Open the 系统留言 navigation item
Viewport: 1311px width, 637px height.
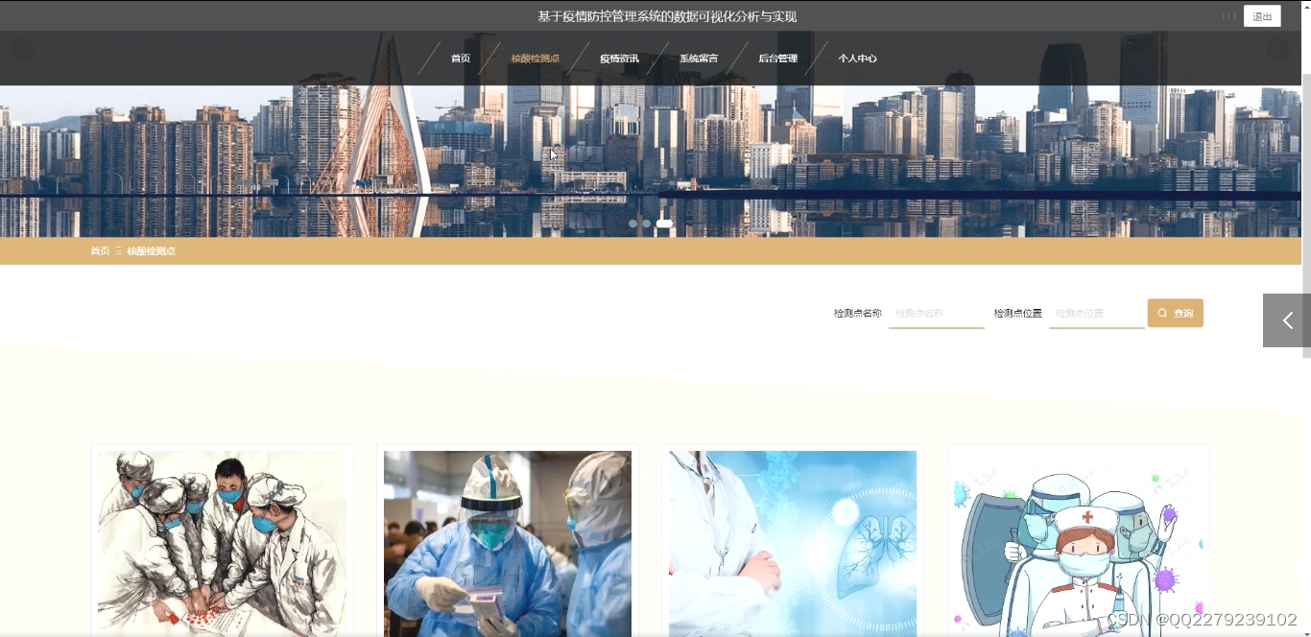pos(699,58)
